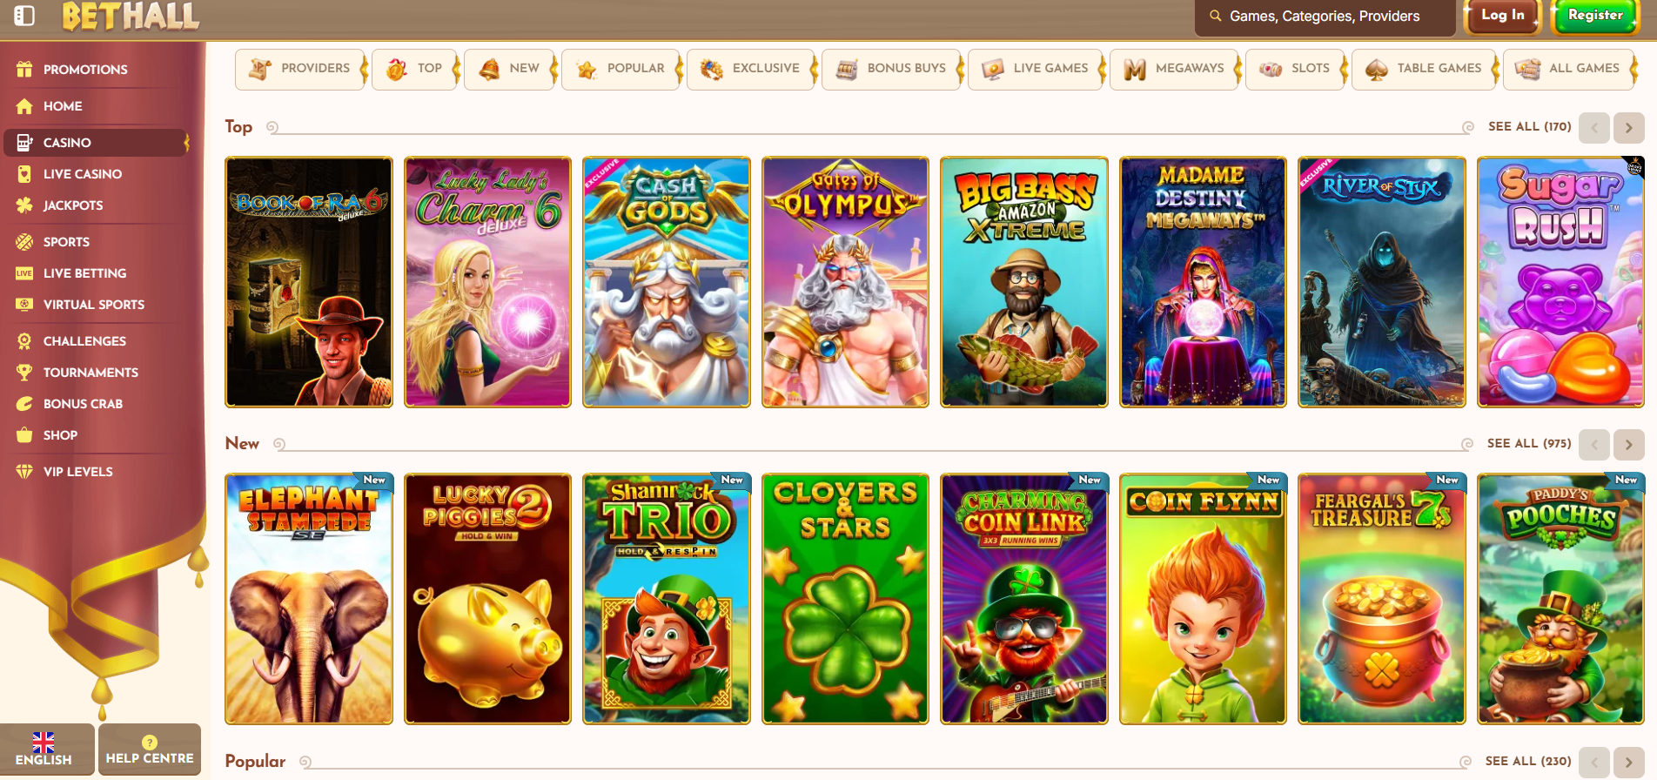The height and width of the screenshot is (780, 1657).
Task: Select the All Games category tab
Action: (x=1570, y=69)
